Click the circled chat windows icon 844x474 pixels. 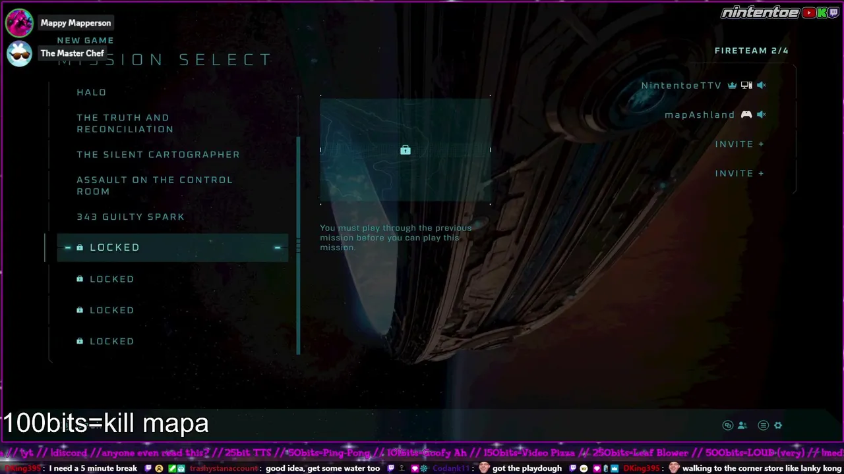coord(728,425)
